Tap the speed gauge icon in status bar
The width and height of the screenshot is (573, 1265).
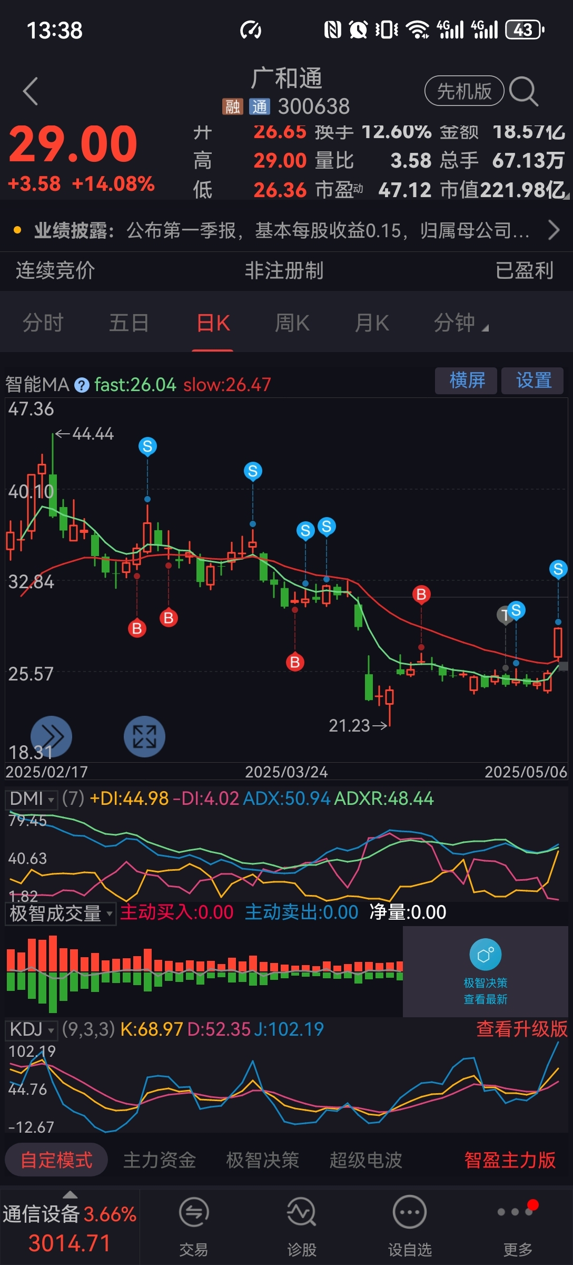tap(251, 30)
